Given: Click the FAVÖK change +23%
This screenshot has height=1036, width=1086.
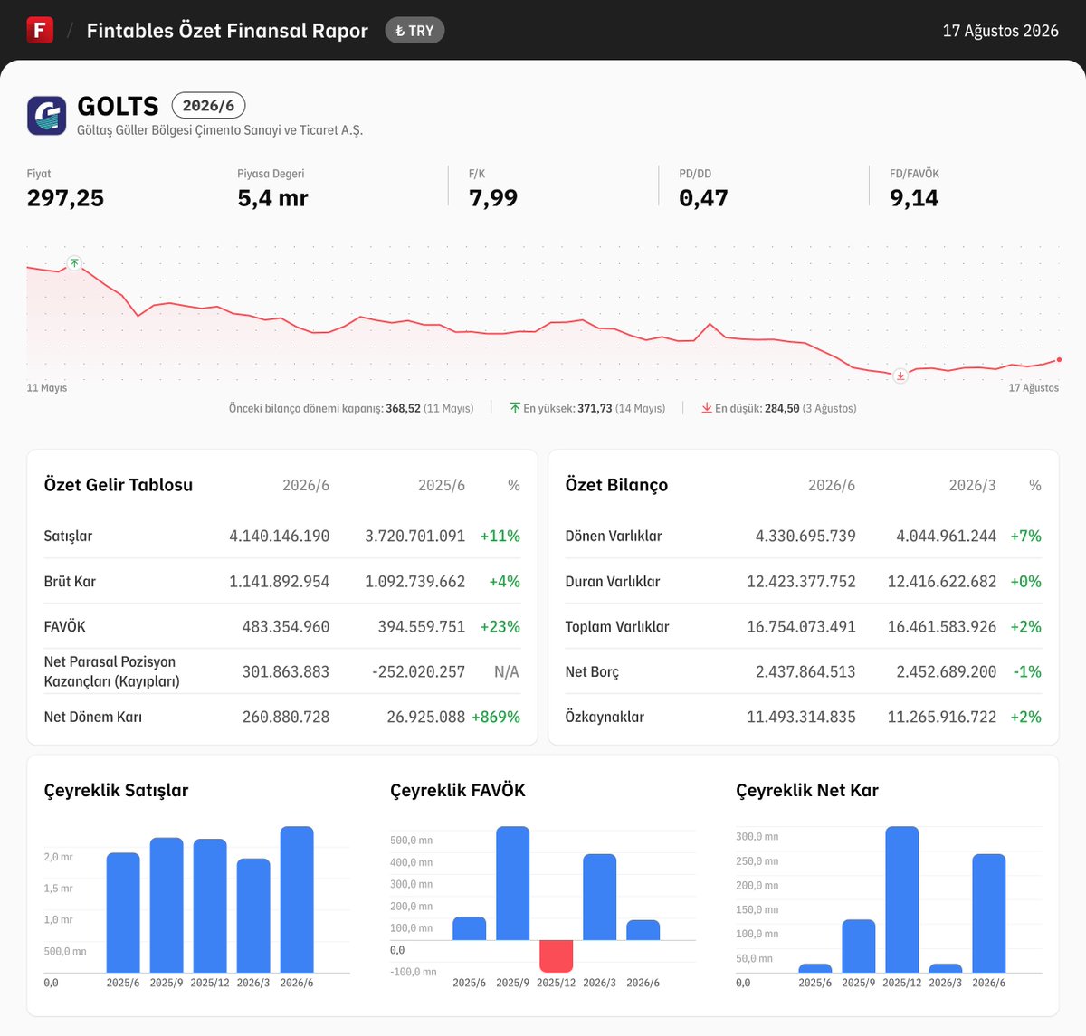Looking at the screenshot, I should [x=500, y=626].
